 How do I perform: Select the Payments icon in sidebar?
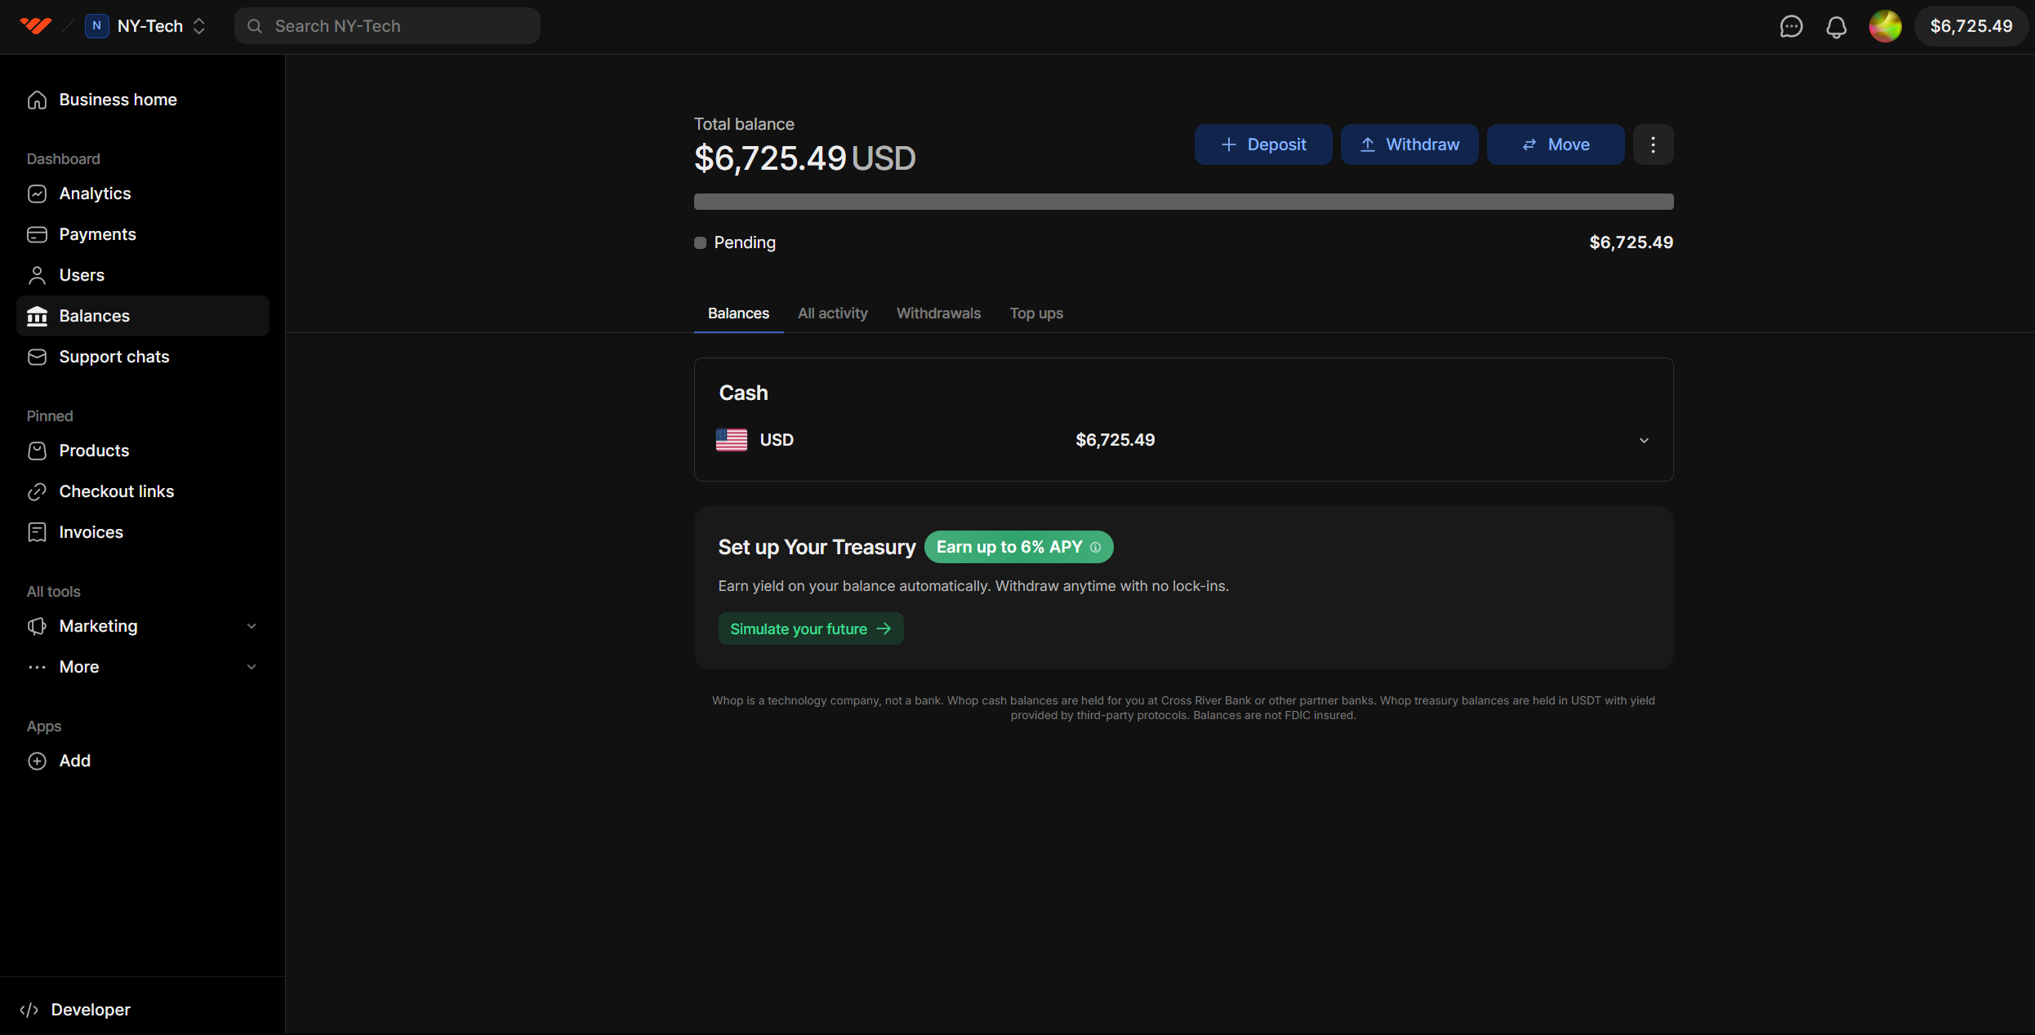click(x=37, y=234)
